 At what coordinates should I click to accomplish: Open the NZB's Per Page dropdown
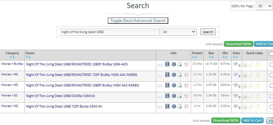[x=264, y=6]
